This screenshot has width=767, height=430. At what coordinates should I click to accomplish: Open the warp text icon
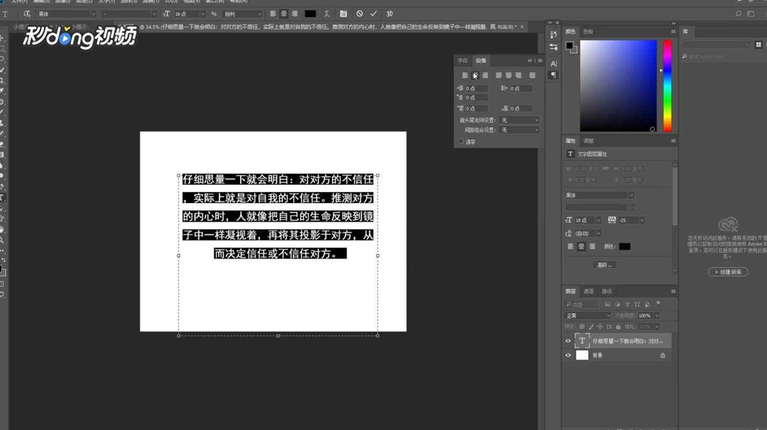[326, 14]
